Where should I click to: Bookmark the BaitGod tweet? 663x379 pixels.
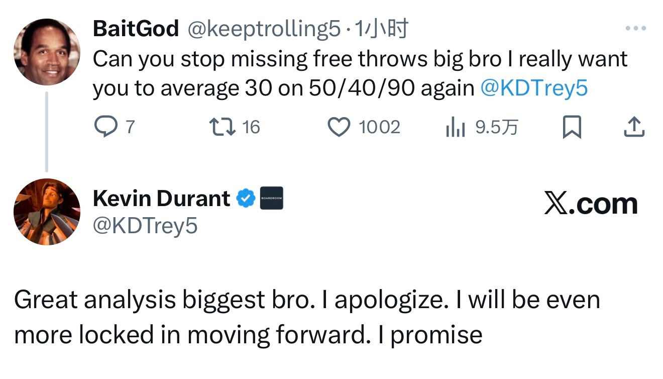pos(571,128)
